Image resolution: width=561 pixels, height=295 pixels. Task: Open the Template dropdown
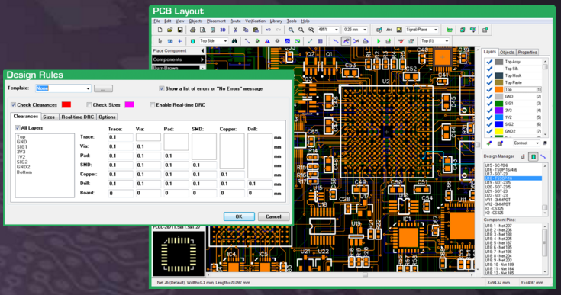pos(88,88)
